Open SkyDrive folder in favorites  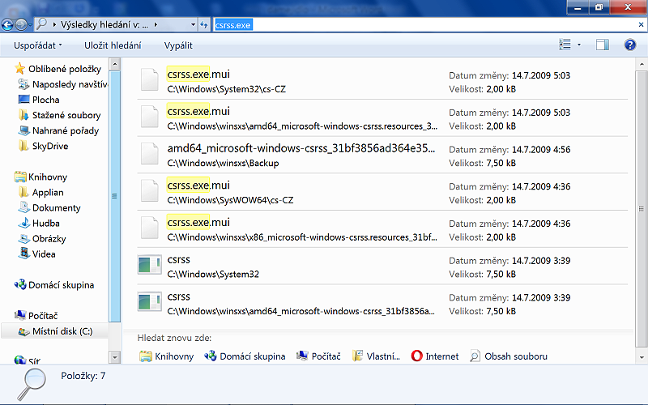click(x=50, y=147)
